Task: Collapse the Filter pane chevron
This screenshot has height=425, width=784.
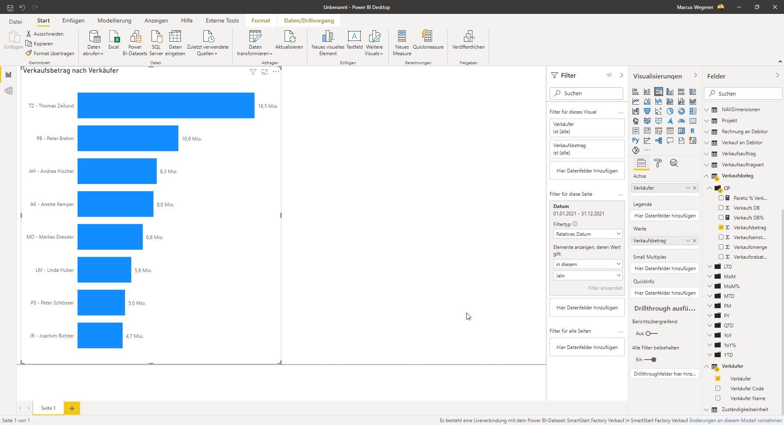Action: point(621,75)
